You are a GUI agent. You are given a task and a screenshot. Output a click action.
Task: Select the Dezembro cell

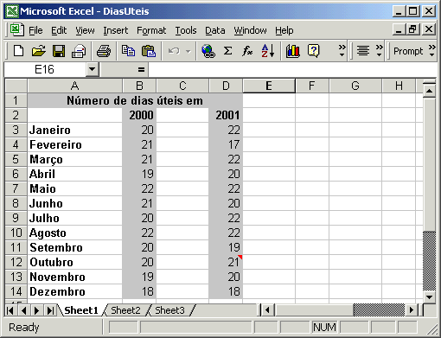(x=74, y=291)
